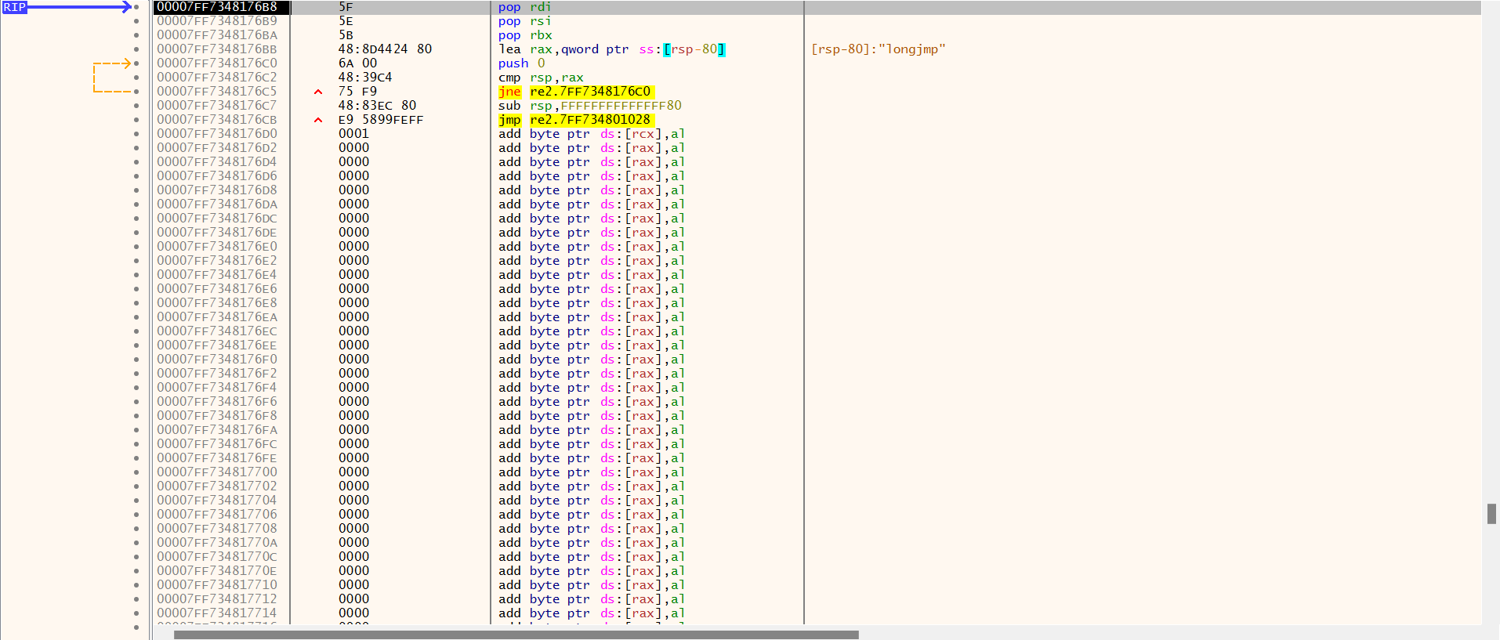
Task: Click the jmp re2.7FF734801028 instruction
Action: pos(575,120)
